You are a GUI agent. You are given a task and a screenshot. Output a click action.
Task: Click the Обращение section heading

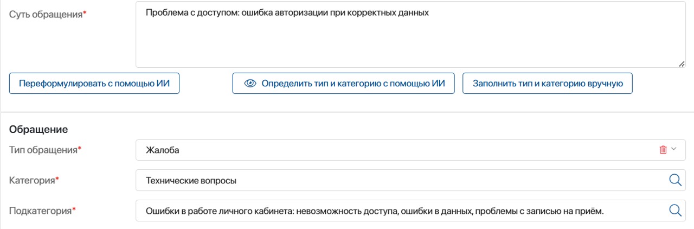(x=38, y=130)
